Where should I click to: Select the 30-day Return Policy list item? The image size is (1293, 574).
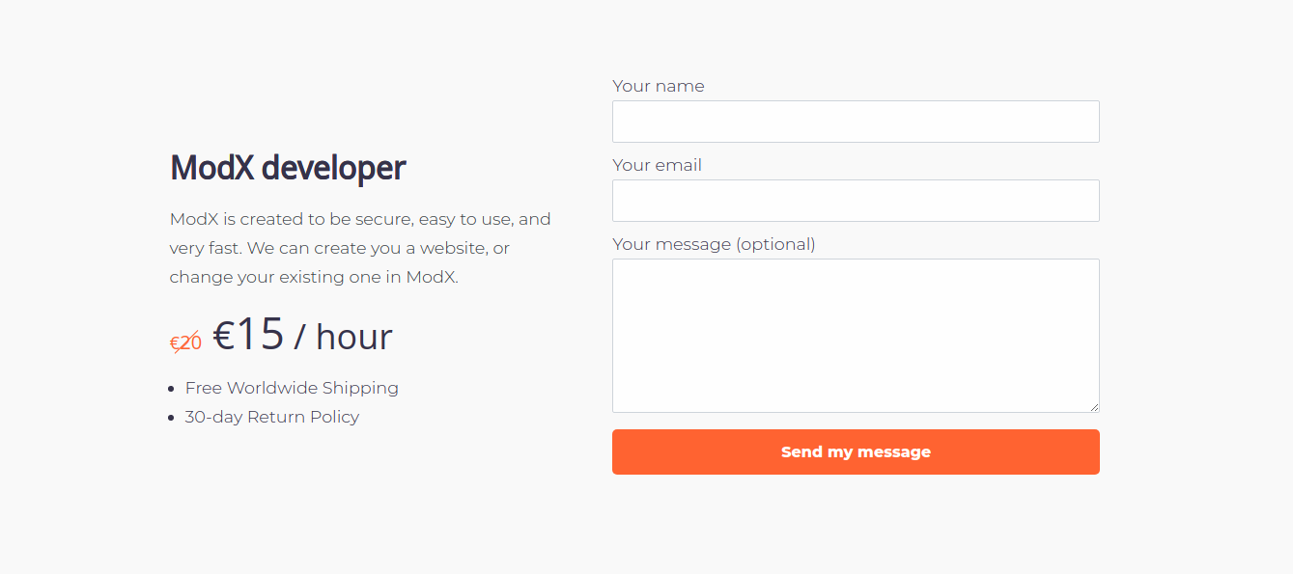[272, 417]
